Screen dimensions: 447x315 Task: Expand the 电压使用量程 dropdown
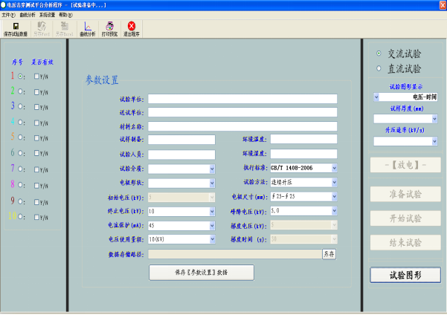(212, 239)
